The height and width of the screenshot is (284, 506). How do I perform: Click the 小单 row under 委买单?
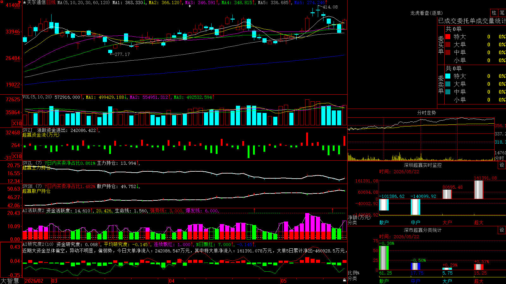pos(475,60)
